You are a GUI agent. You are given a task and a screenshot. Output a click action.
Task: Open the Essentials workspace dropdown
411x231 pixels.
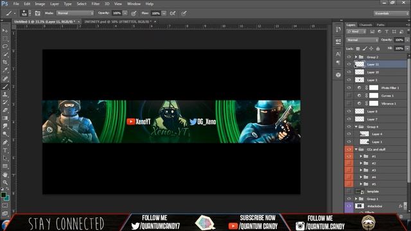coord(391,13)
